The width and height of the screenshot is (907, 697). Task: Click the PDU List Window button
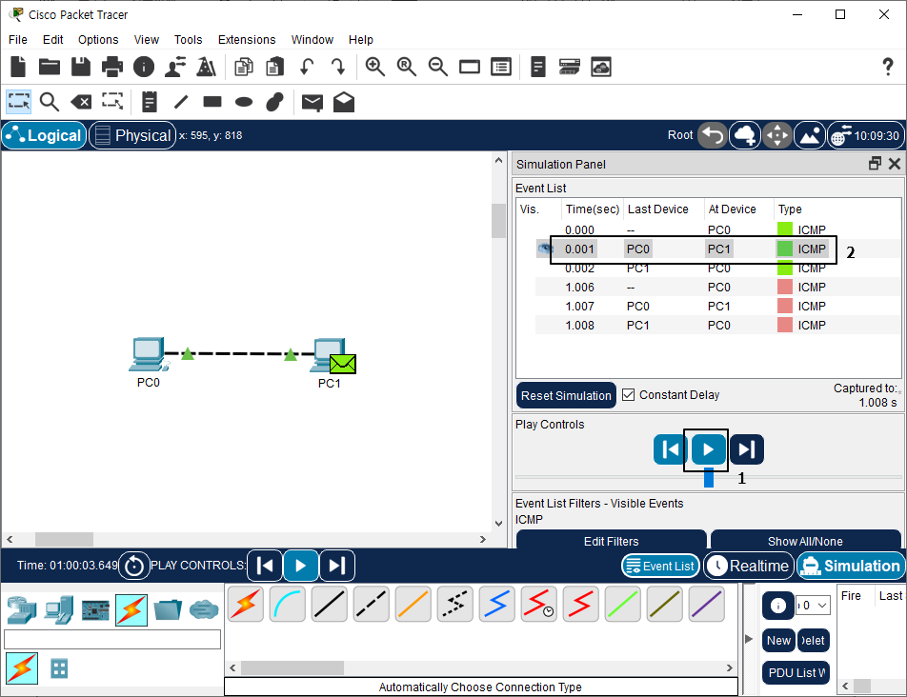point(796,673)
